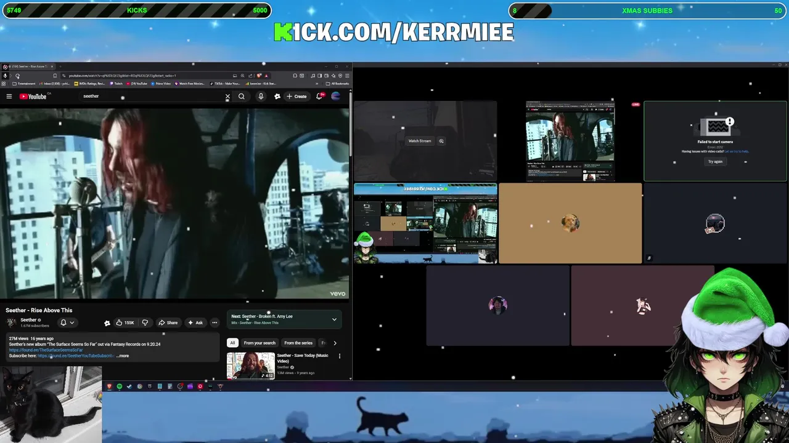The height and width of the screenshot is (443, 789).
Task: Open the YouTube account avatar menu
Action: (x=336, y=96)
